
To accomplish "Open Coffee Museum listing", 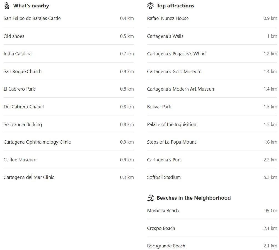I will click(x=20, y=160).
